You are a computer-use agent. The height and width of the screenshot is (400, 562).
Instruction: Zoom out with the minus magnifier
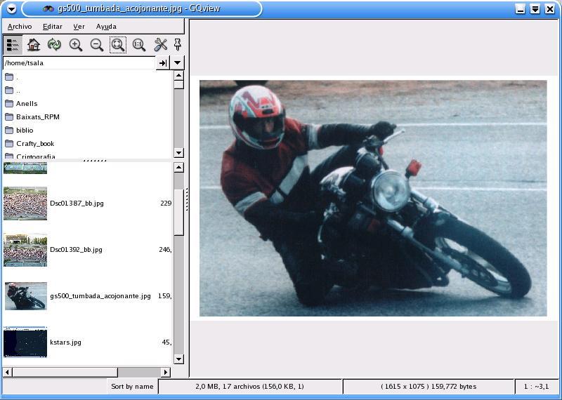coord(97,45)
